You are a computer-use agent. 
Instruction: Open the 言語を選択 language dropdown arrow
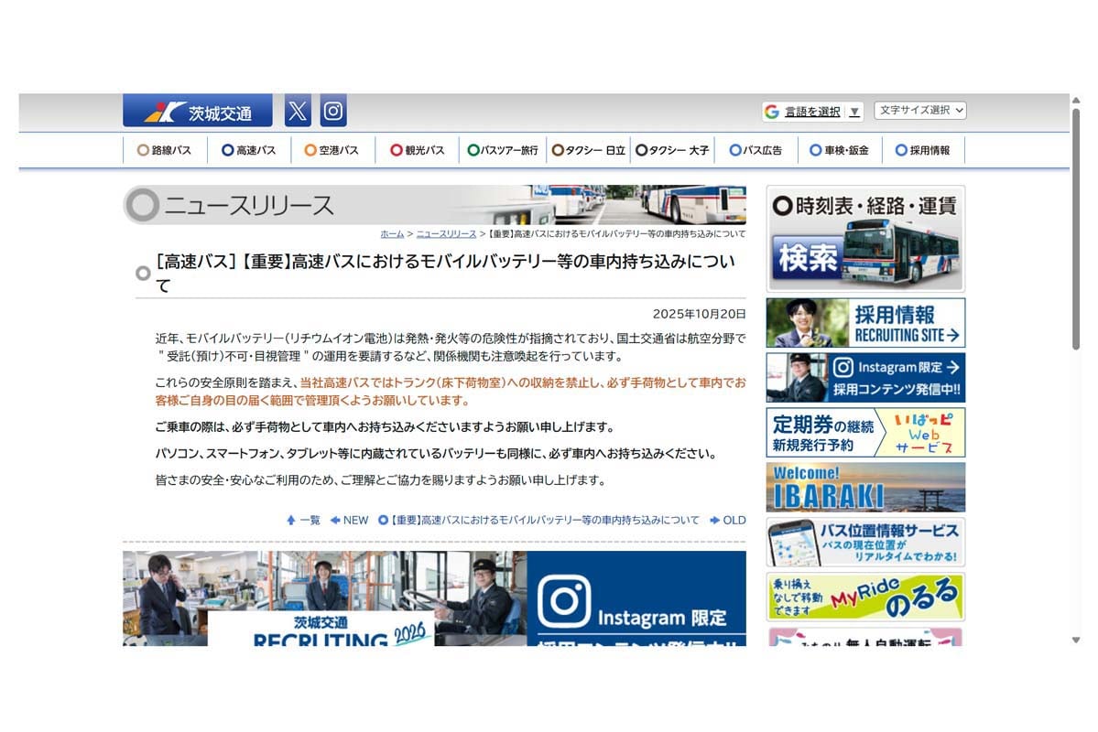[x=854, y=110]
